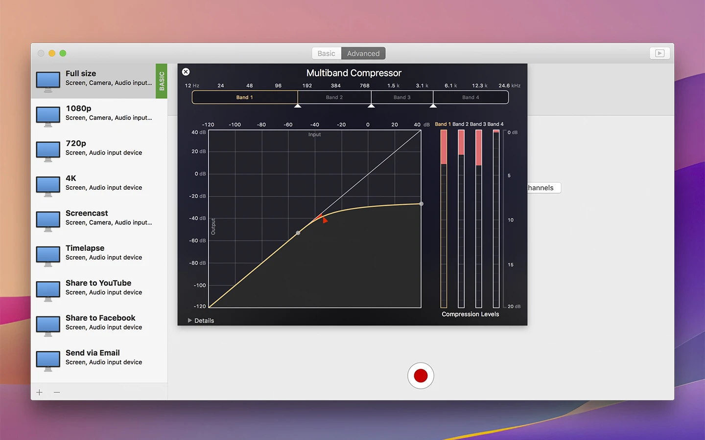Click the crossover handle between Band 1 and 2
This screenshot has width=705, height=440.
coord(298,105)
